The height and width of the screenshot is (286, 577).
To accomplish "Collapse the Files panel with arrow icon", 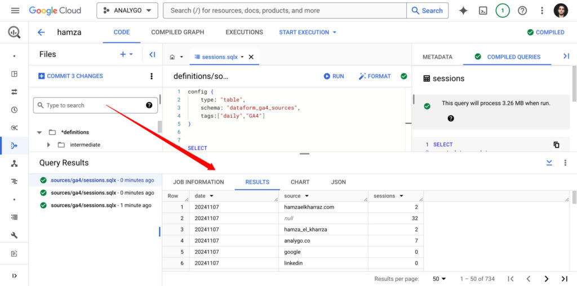I will [152, 55].
